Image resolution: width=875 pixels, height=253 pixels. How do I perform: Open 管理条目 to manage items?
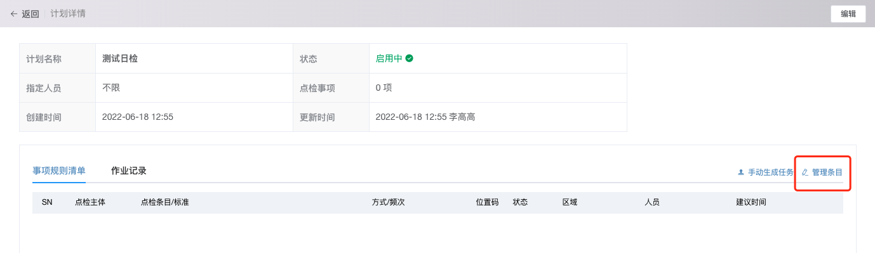827,172
